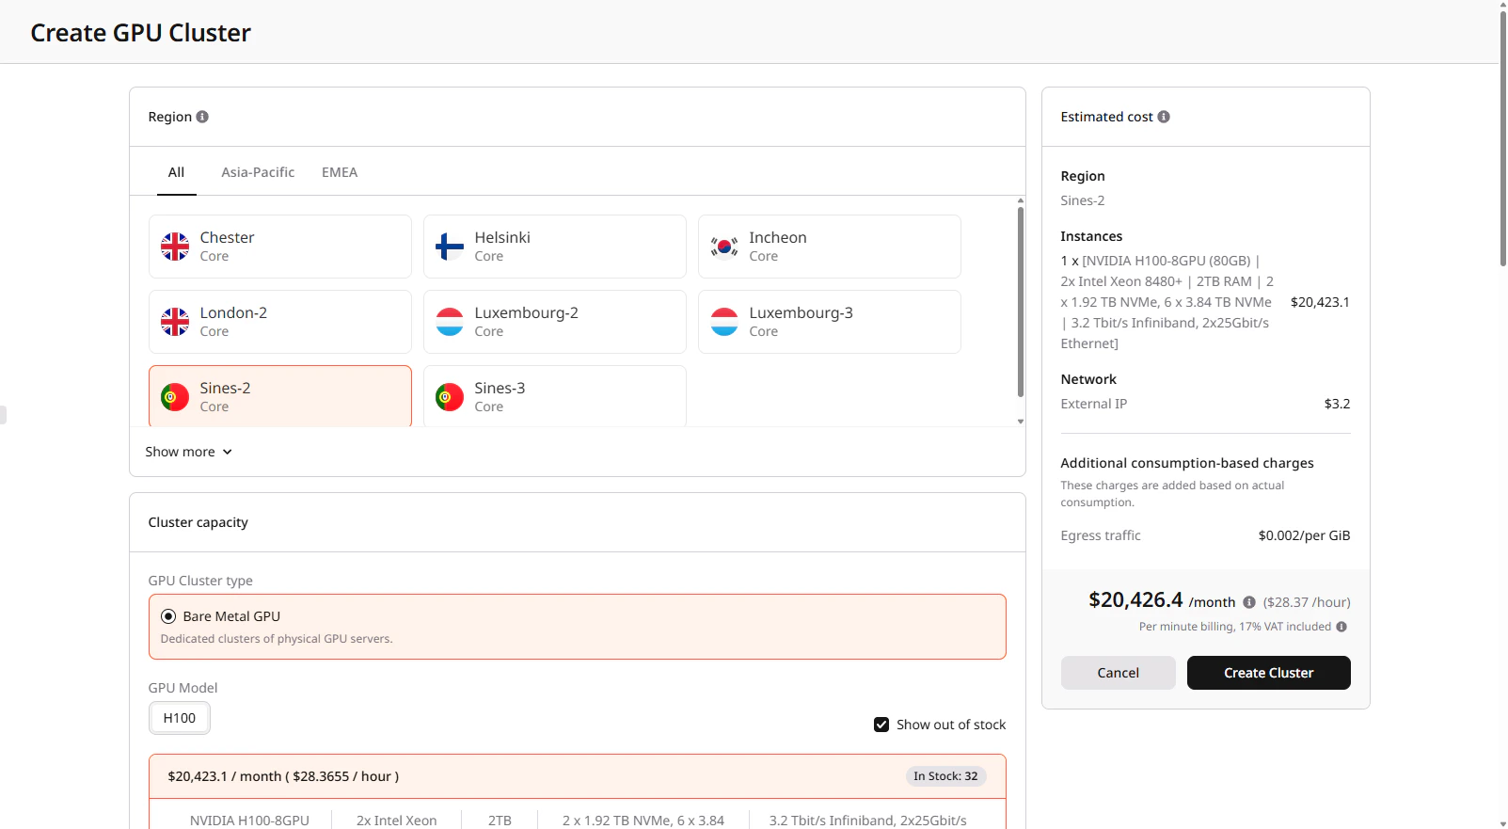This screenshot has height=829, width=1508.
Task: Select the H100 GPU model
Action: 180,718
